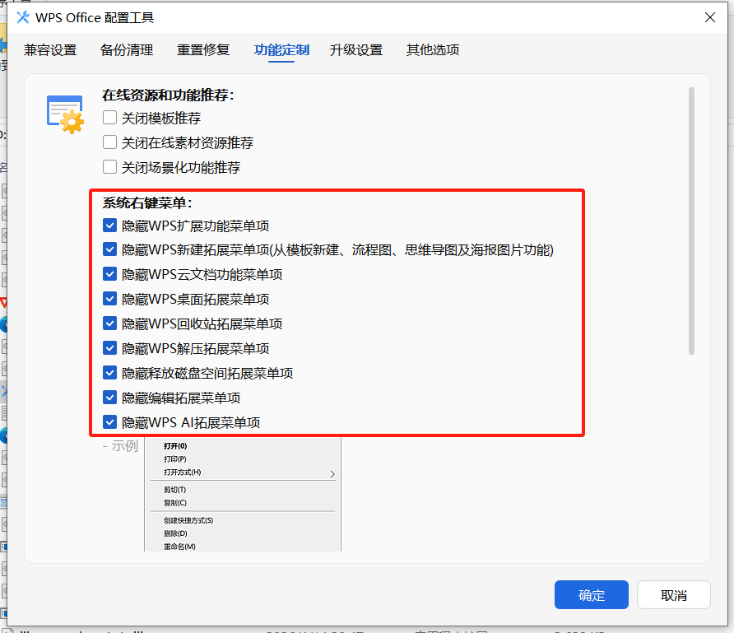
Task: Switch to the 其他选项 tab
Action: tap(433, 50)
